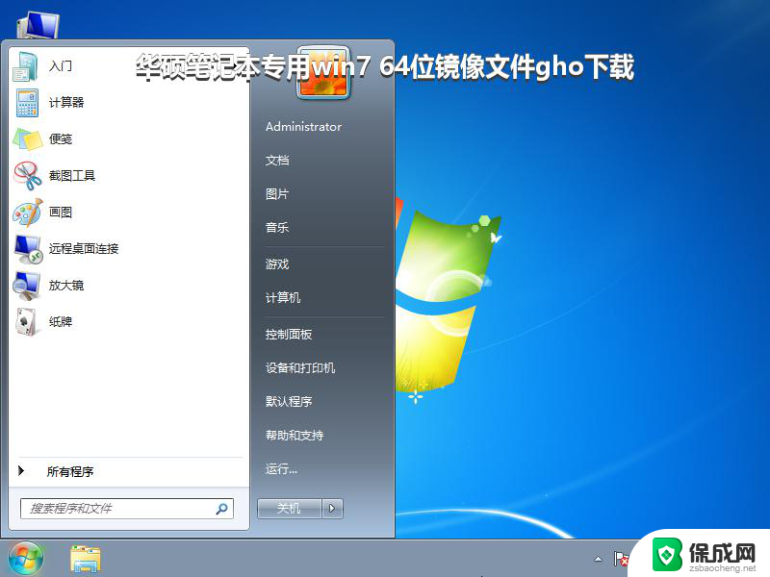Open Action Center flag icon
Image resolution: width=770 pixels, height=577 pixels.
coord(621,559)
